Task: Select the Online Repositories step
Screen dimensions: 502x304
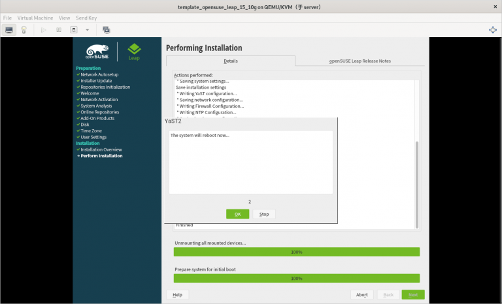Action: (100, 112)
